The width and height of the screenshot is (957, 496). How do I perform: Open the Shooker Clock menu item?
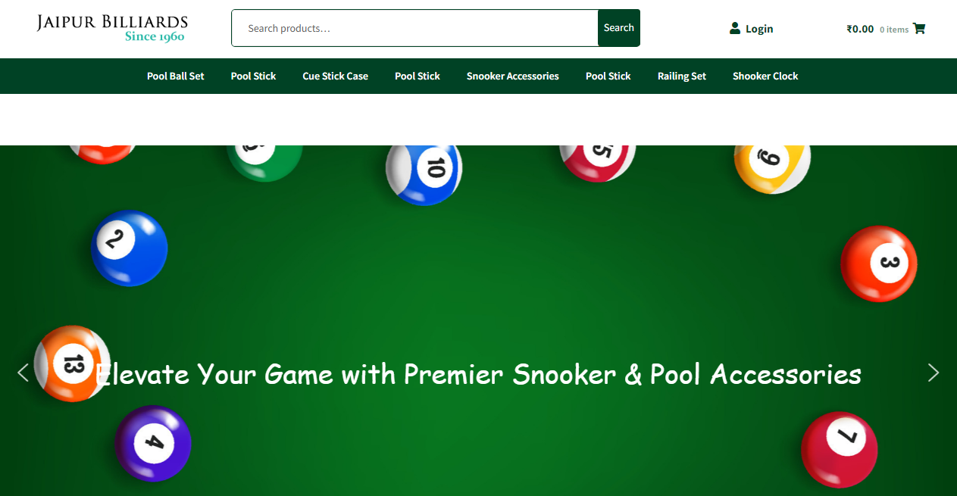click(765, 76)
